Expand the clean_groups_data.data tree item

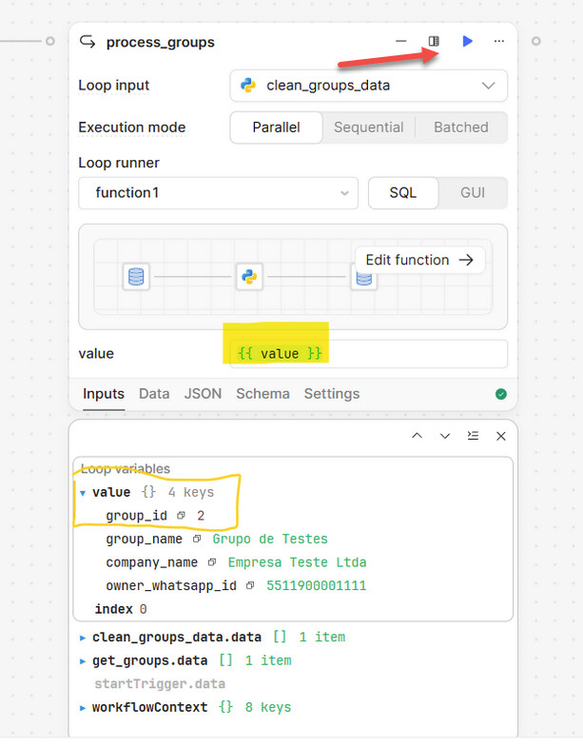click(84, 637)
